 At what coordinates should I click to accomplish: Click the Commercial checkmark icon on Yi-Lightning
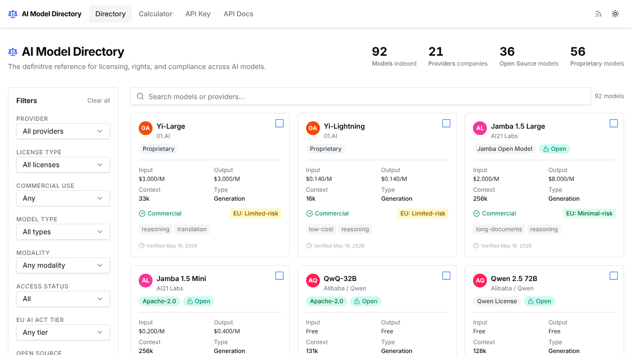point(310,213)
